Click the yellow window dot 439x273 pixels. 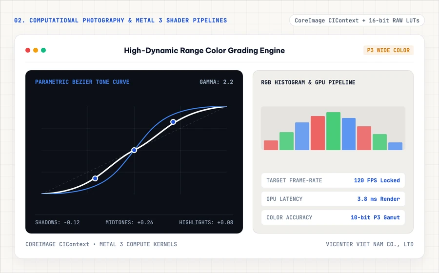[36, 50]
